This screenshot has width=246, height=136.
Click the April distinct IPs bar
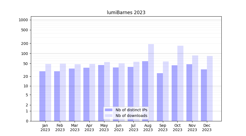tap(86, 94)
